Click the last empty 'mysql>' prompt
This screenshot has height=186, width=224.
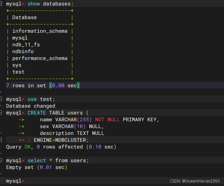(15, 181)
